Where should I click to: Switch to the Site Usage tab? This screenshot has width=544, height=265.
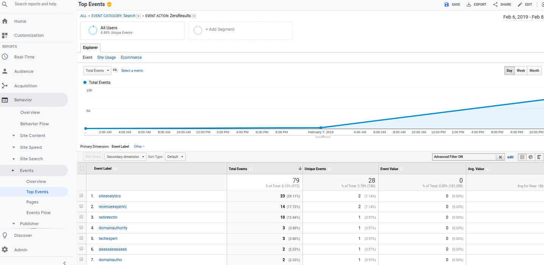pos(106,57)
